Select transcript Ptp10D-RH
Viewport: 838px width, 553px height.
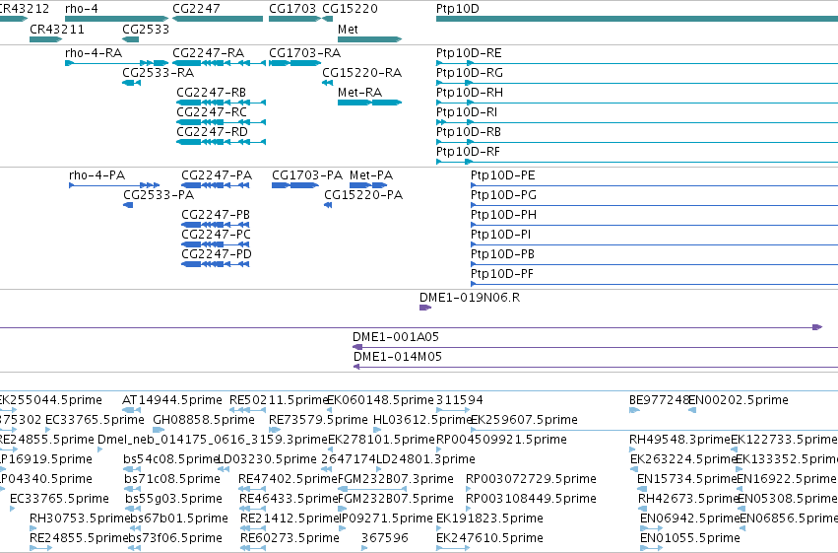637,103
